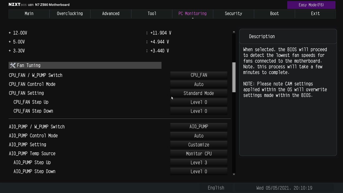The height and width of the screenshot is (193, 343).
Task: Change CPU_FAN Step Up level
Action: click(199, 102)
